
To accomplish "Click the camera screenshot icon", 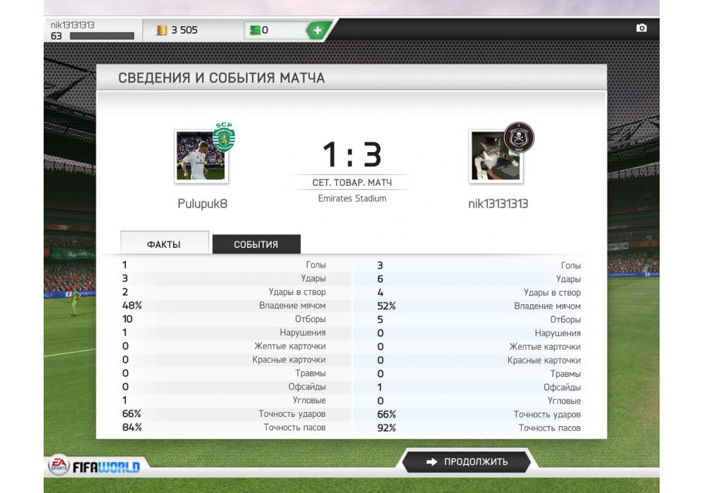I will [641, 28].
